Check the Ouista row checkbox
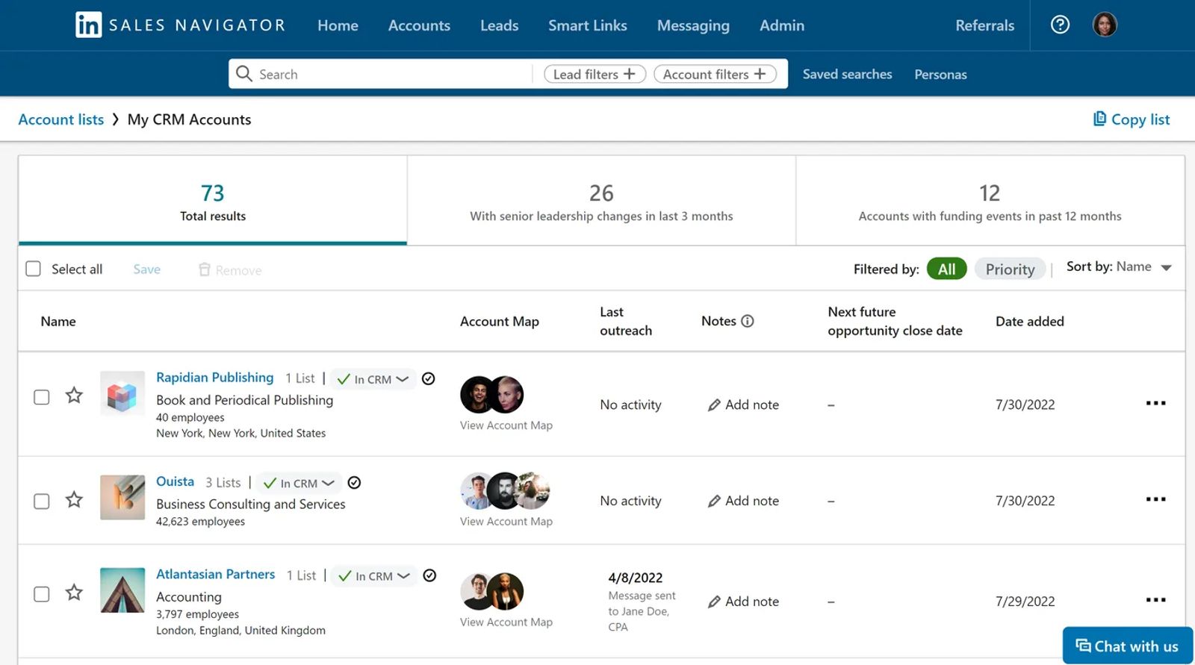This screenshot has width=1195, height=665. 42,502
